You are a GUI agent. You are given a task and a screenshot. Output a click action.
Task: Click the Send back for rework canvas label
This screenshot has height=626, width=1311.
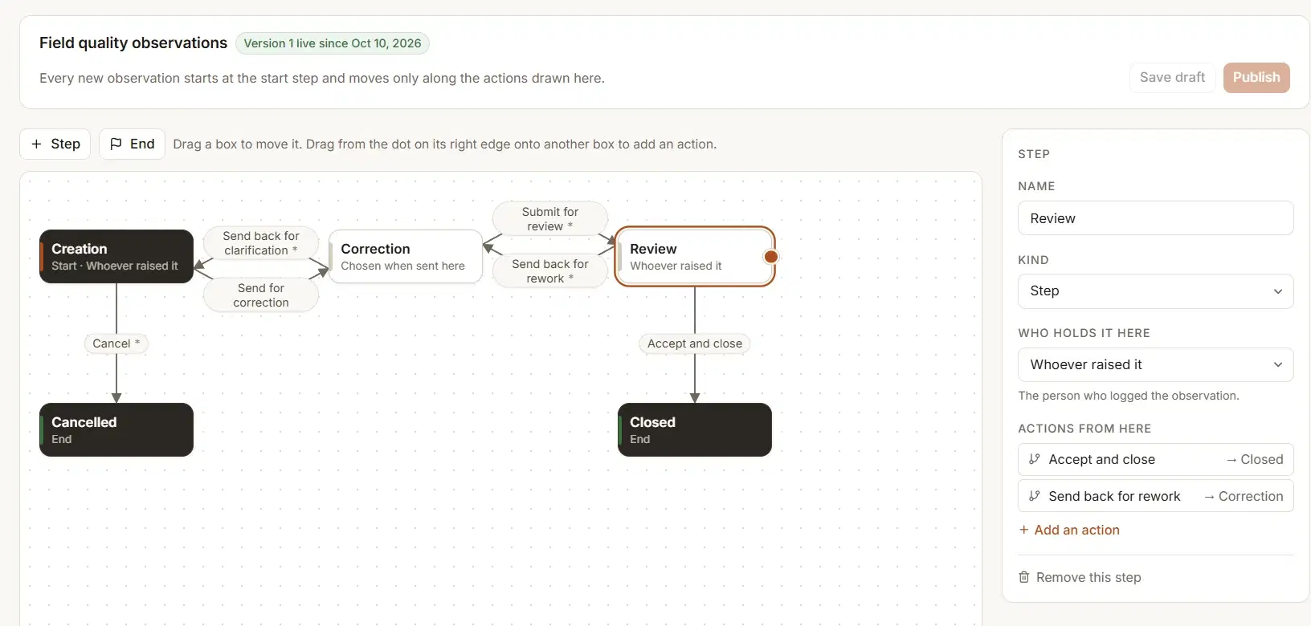click(x=550, y=271)
